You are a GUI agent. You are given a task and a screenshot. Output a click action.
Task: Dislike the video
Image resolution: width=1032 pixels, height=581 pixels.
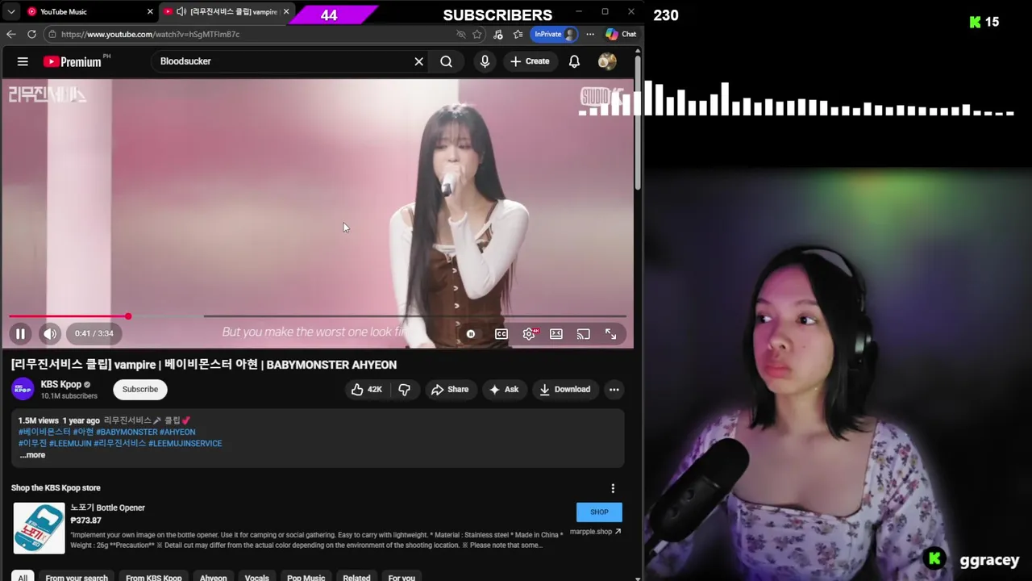click(405, 389)
